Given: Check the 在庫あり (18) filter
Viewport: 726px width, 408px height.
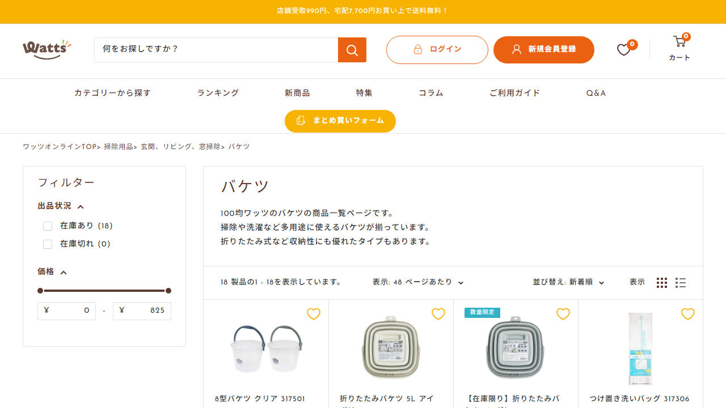Looking at the screenshot, I should [x=48, y=226].
